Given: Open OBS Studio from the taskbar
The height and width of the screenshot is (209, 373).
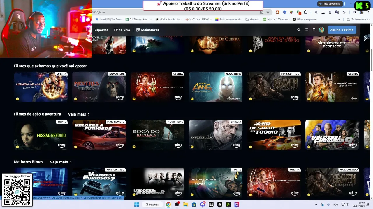Looking at the screenshot, I should click(x=177, y=204).
